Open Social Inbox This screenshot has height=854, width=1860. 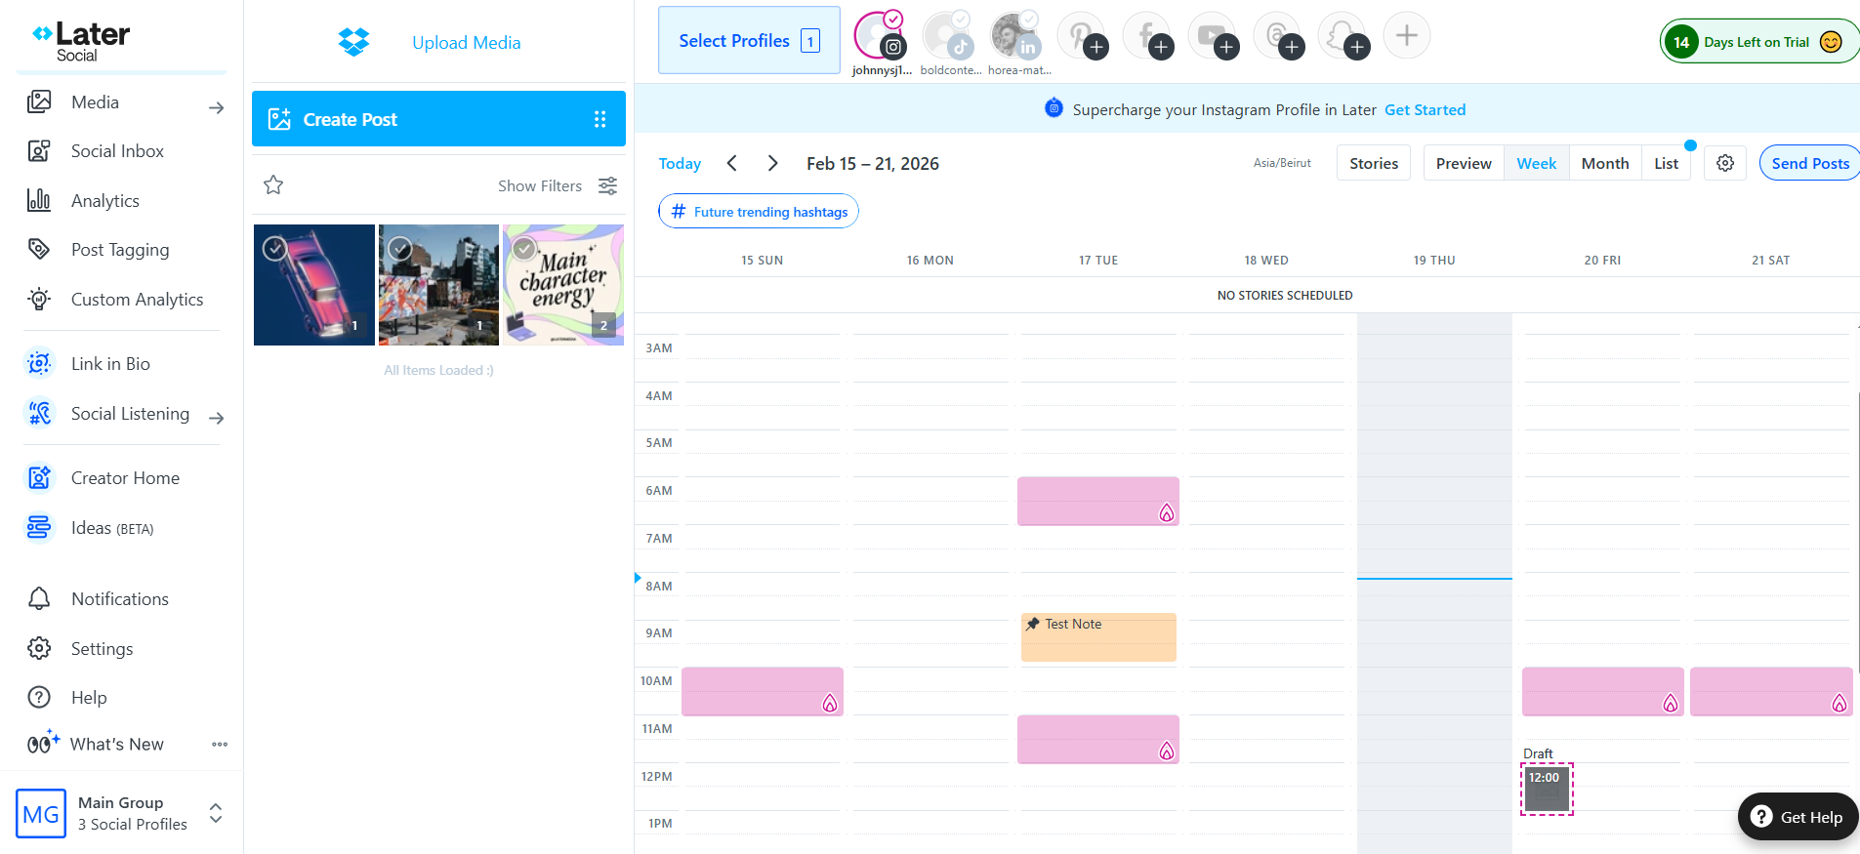point(117,151)
